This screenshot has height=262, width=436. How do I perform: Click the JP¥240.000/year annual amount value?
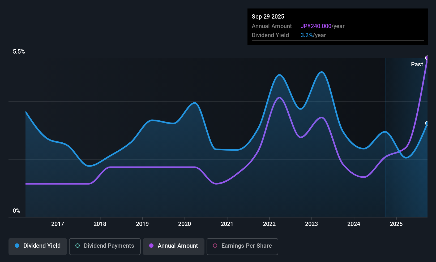316,26
